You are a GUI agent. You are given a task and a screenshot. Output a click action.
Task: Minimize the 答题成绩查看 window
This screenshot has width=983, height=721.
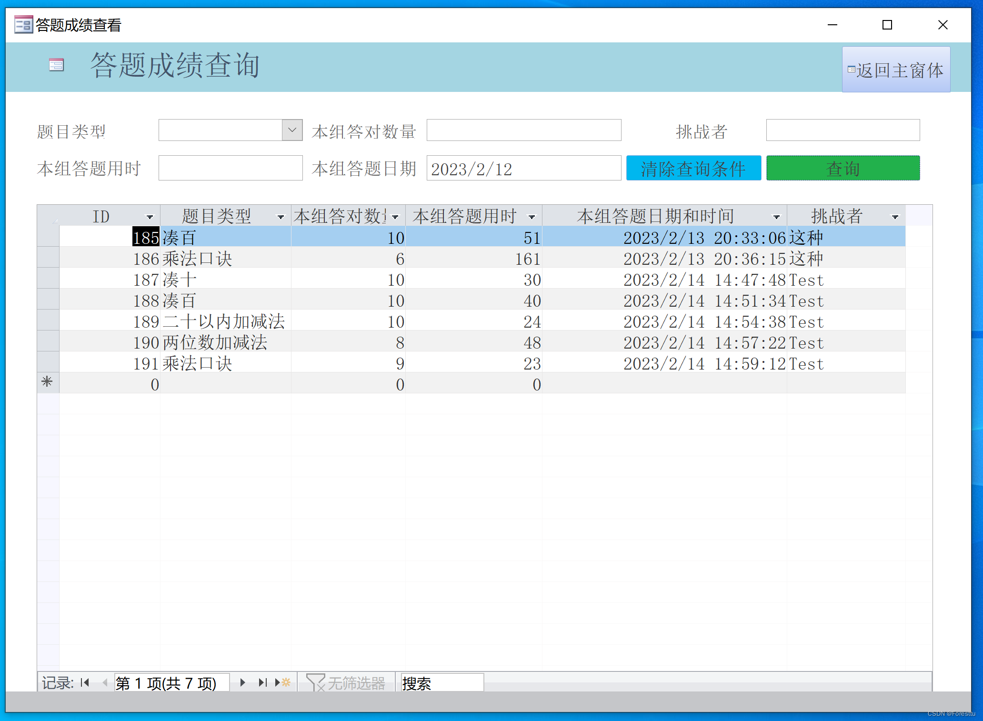pyautogui.click(x=833, y=25)
